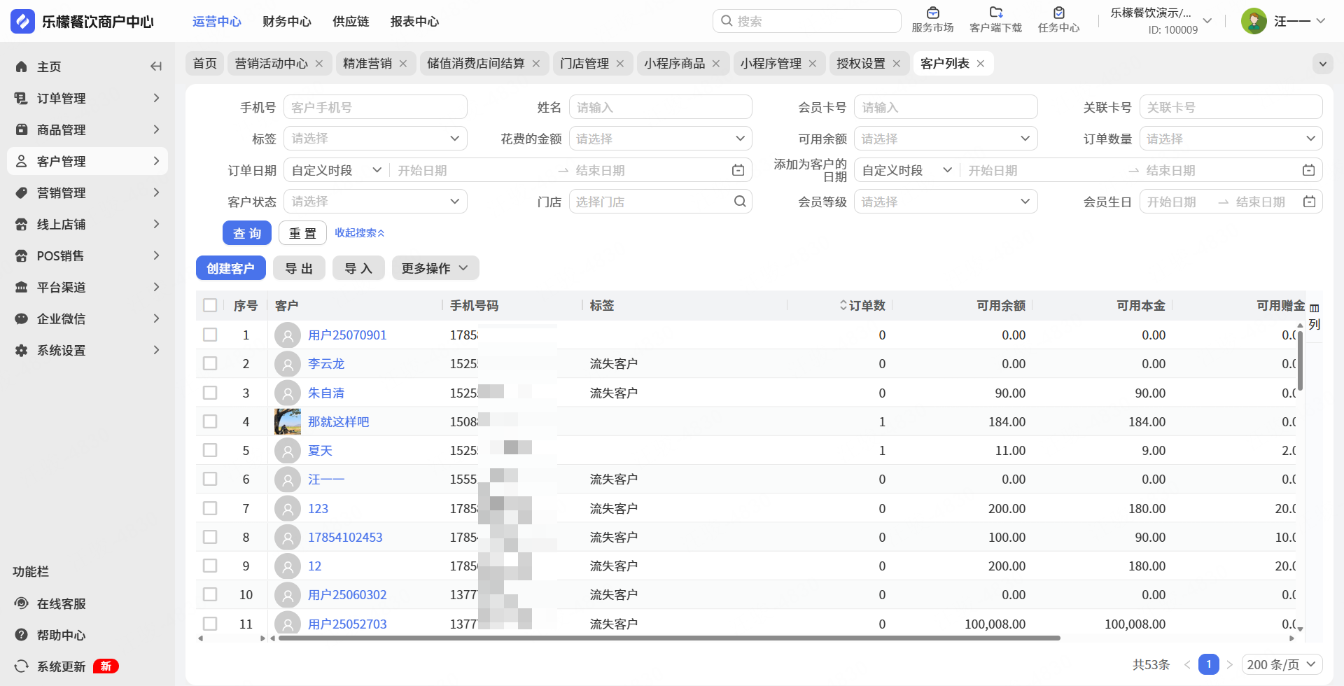
Task: Open the 服务市场 icon
Action: pos(932,13)
